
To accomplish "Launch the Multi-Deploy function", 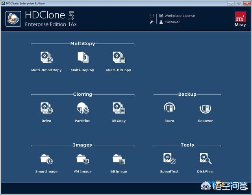I will (83, 58).
